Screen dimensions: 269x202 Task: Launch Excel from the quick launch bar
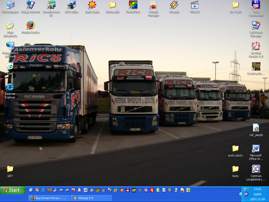pos(188,190)
